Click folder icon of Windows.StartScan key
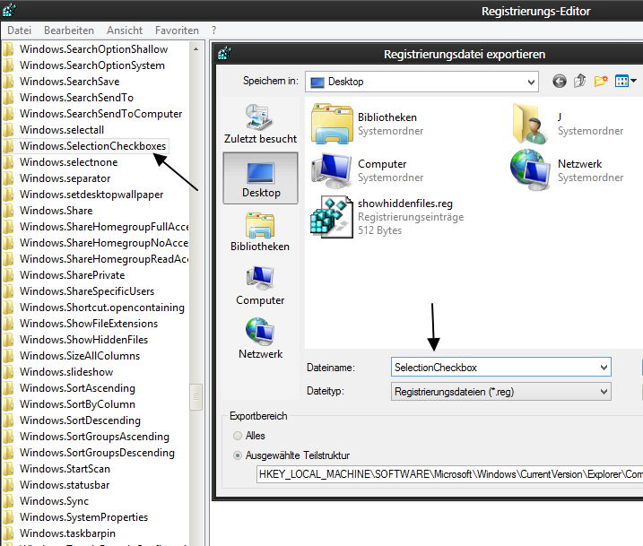 (8, 469)
